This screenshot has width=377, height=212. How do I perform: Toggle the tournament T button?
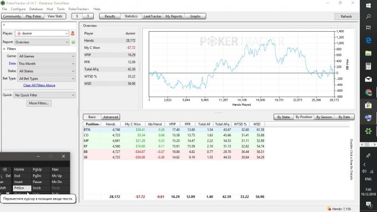tap(88, 16)
